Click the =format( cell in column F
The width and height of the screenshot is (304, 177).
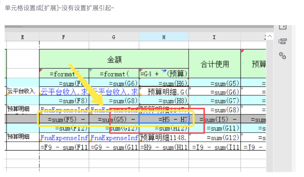[x=64, y=73]
